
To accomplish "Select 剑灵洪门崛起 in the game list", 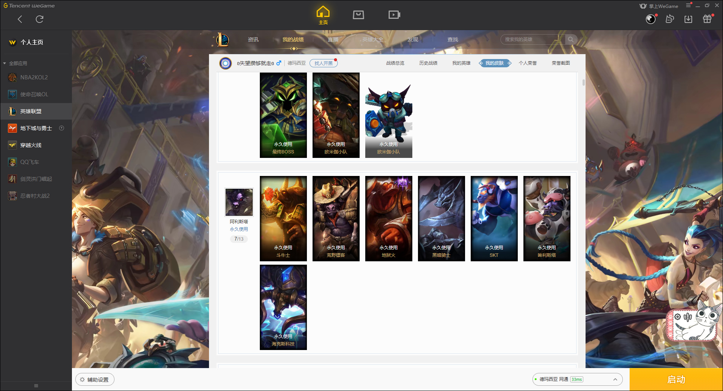I will click(36, 179).
